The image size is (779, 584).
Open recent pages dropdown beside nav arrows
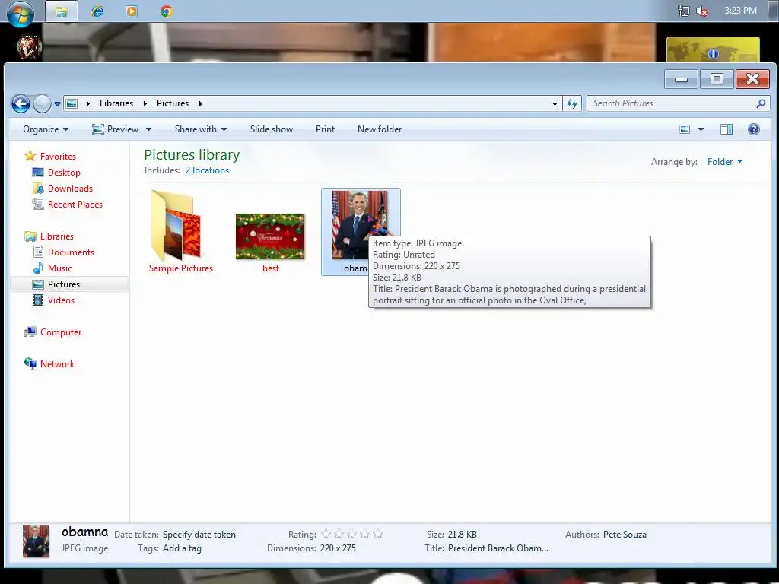[x=57, y=104]
